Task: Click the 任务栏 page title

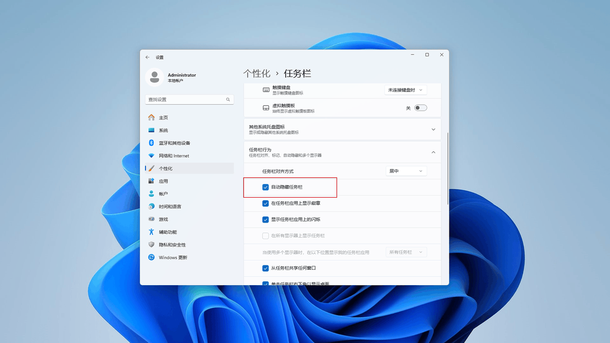Action: coord(297,74)
